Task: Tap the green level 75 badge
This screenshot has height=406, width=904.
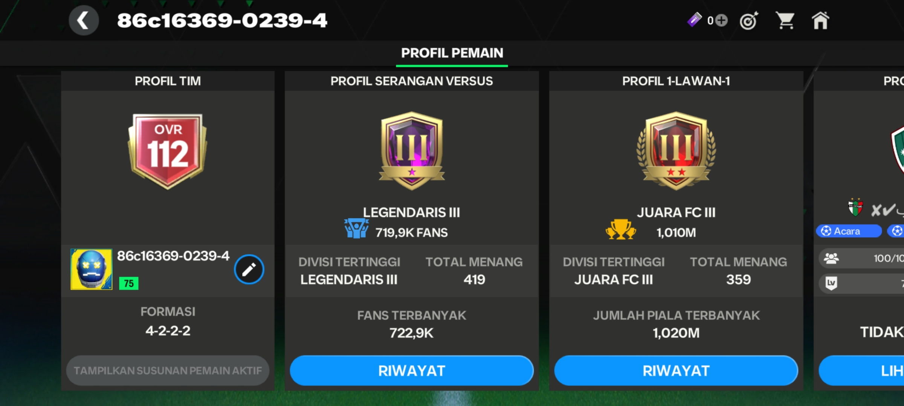Action: (x=129, y=283)
